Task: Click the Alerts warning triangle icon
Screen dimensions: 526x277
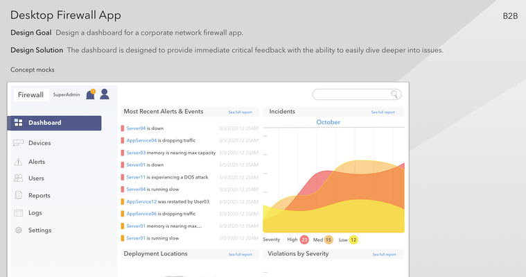Action: tap(18, 162)
